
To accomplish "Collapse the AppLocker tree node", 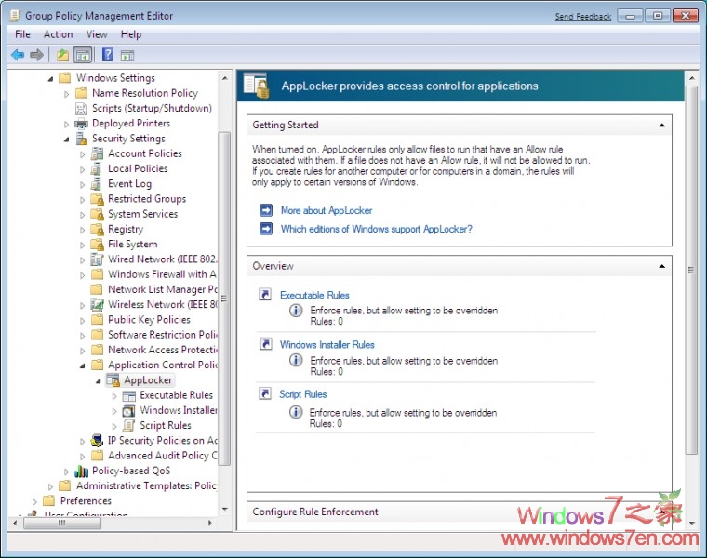I will click(99, 381).
